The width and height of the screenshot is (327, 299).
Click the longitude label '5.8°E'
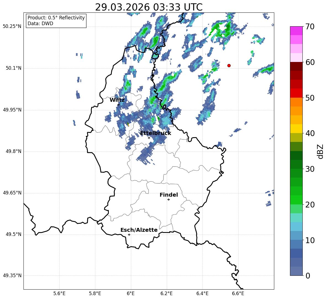click(95, 293)
